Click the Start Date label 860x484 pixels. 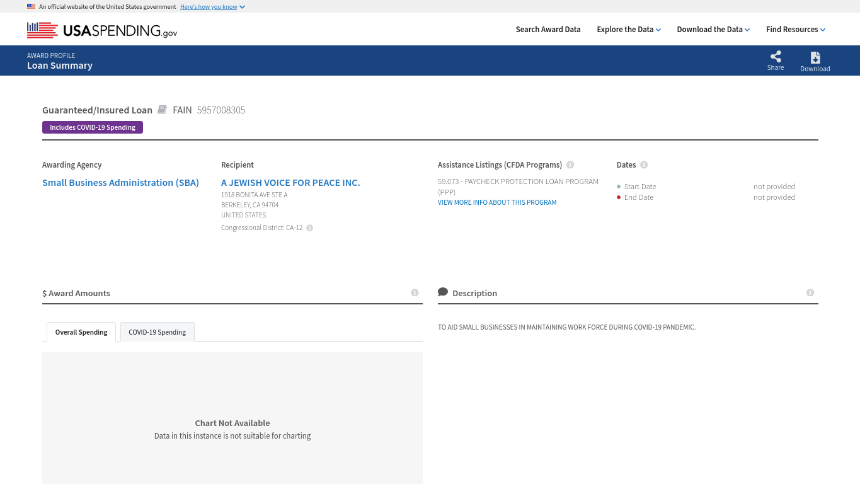(640, 187)
